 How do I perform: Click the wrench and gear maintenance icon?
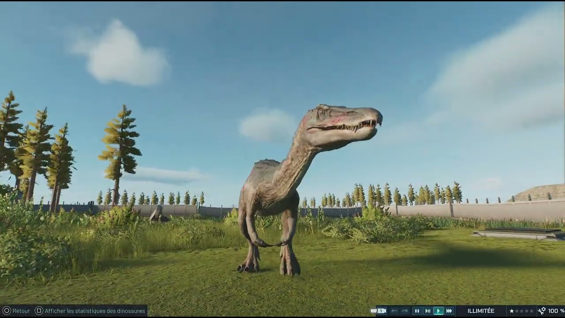pos(541,311)
